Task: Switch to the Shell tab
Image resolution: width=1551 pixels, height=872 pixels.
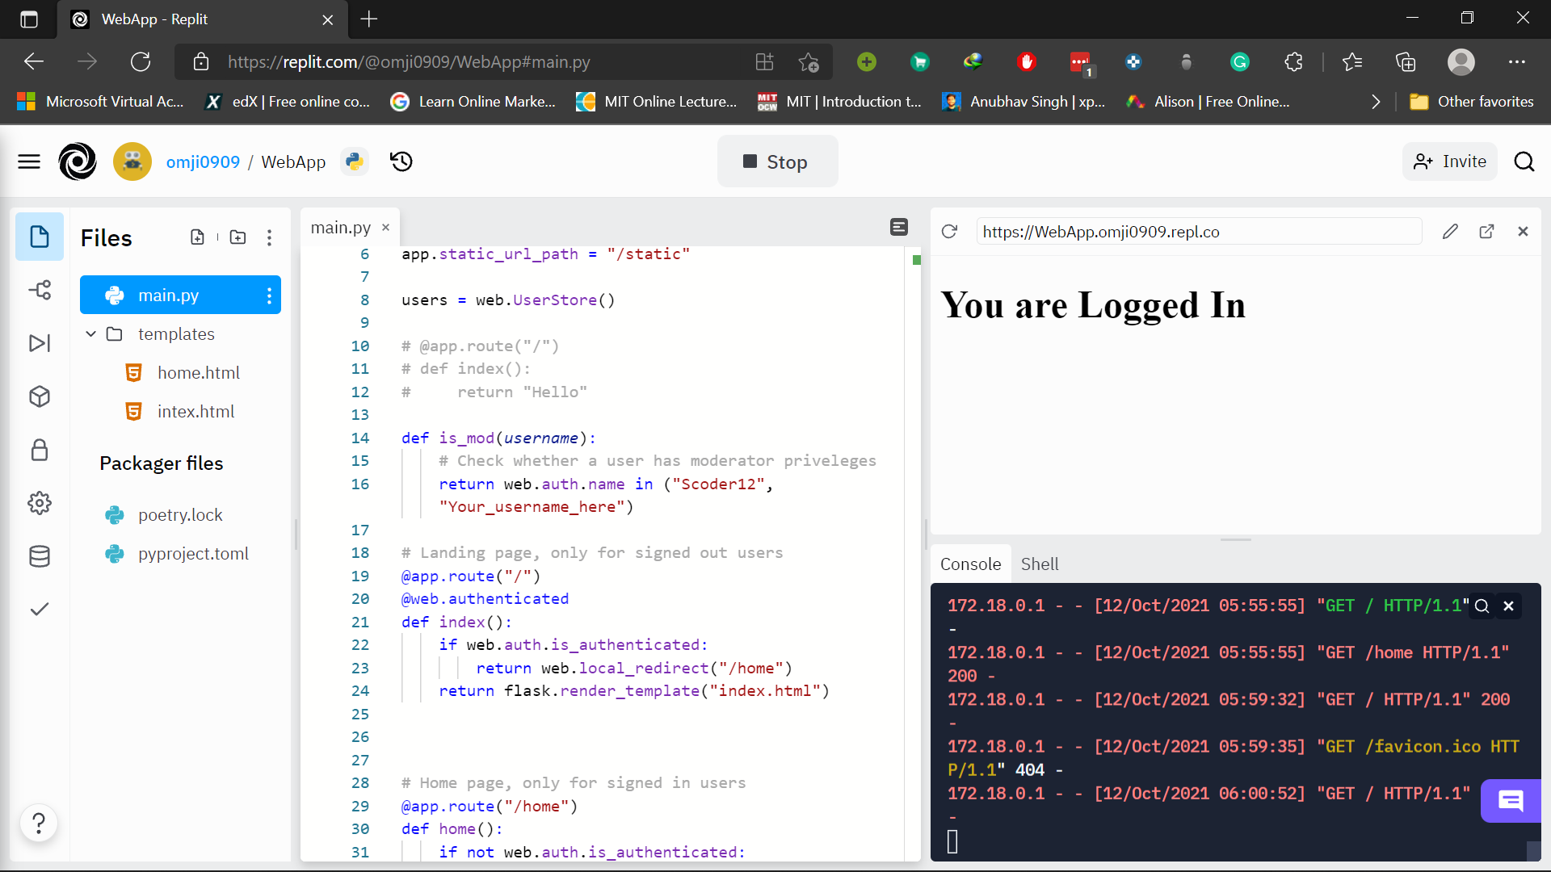Action: [1039, 564]
